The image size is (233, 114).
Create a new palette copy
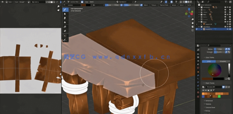[x=226, y=87]
